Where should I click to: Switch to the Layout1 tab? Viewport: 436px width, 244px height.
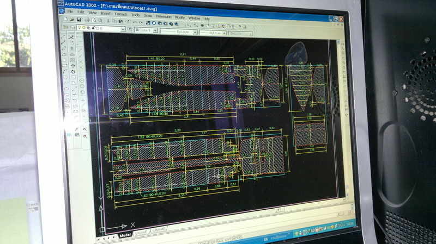pos(141,233)
